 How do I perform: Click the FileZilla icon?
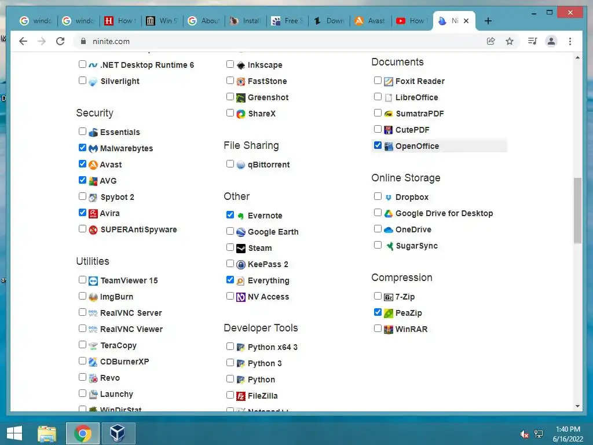(240, 396)
